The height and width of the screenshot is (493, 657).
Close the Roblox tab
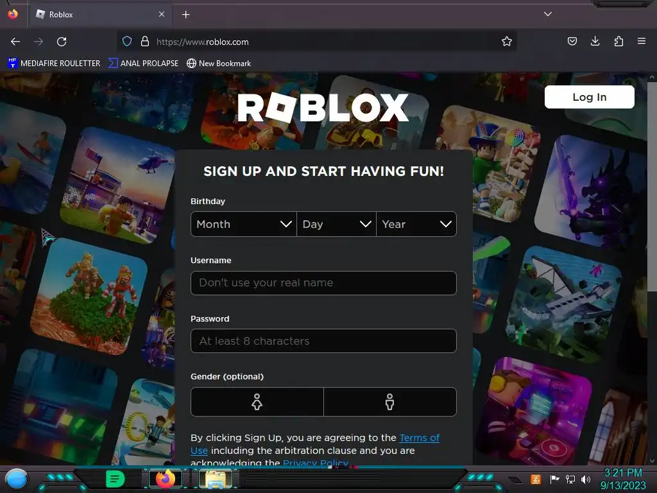pos(162,14)
